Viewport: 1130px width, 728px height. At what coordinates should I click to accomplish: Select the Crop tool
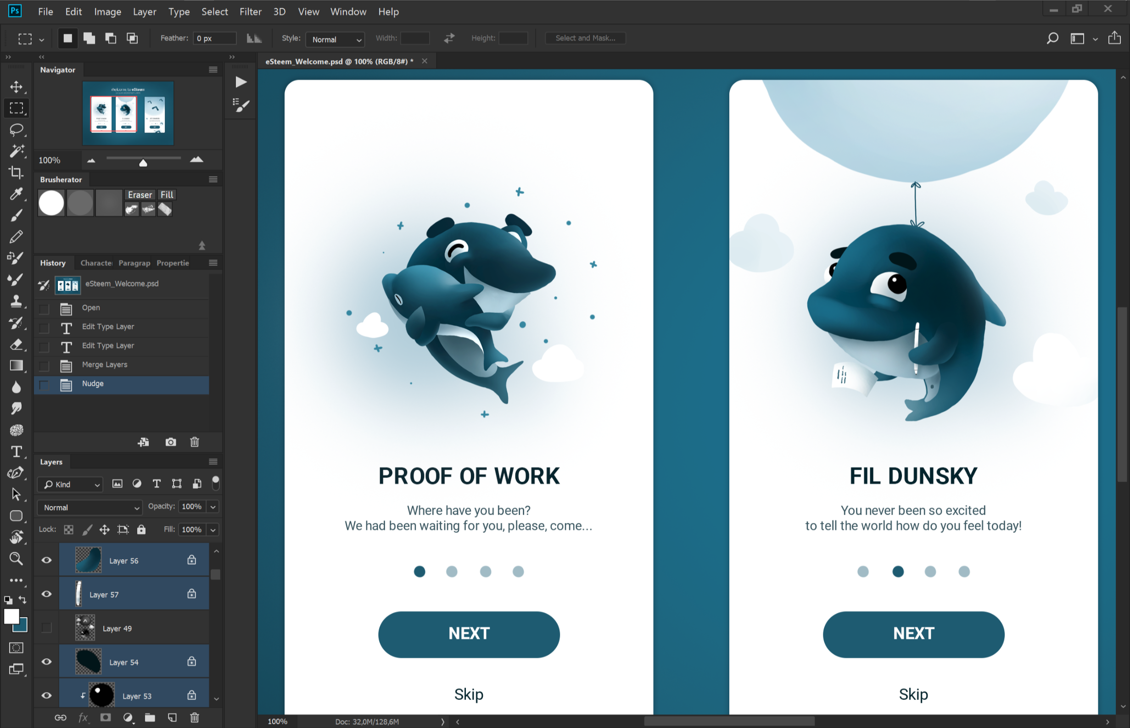click(x=16, y=172)
